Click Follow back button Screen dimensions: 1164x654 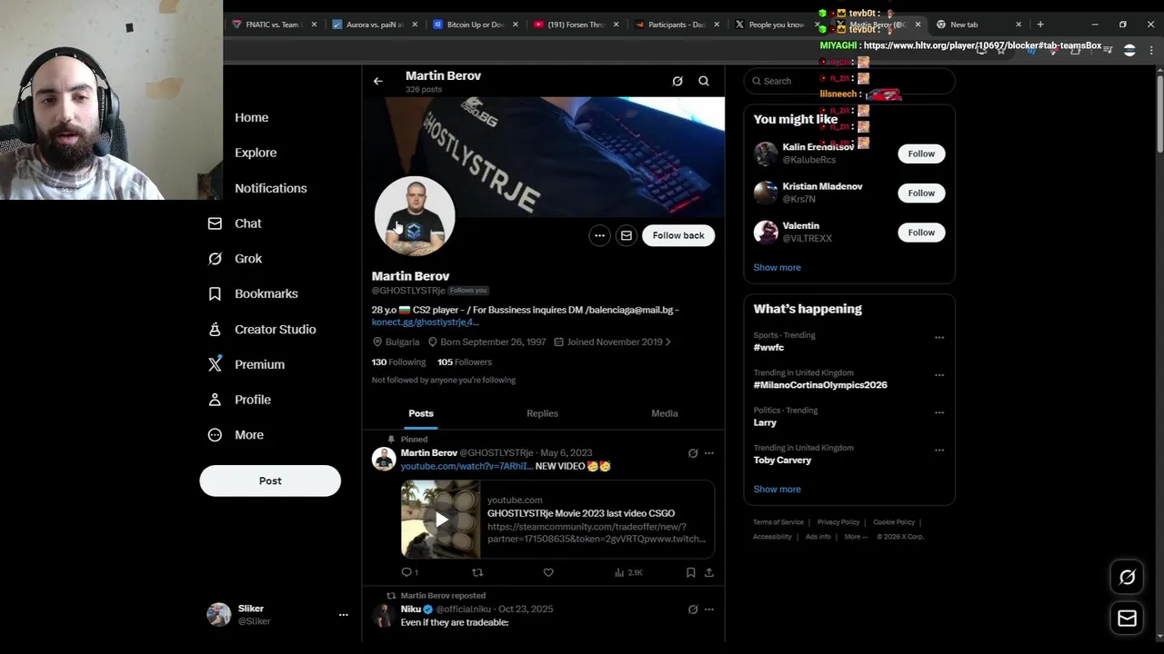coord(678,235)
